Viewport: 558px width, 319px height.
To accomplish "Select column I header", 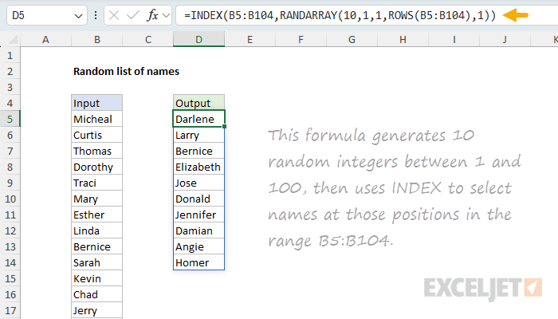I will click(x=454, y=40).
